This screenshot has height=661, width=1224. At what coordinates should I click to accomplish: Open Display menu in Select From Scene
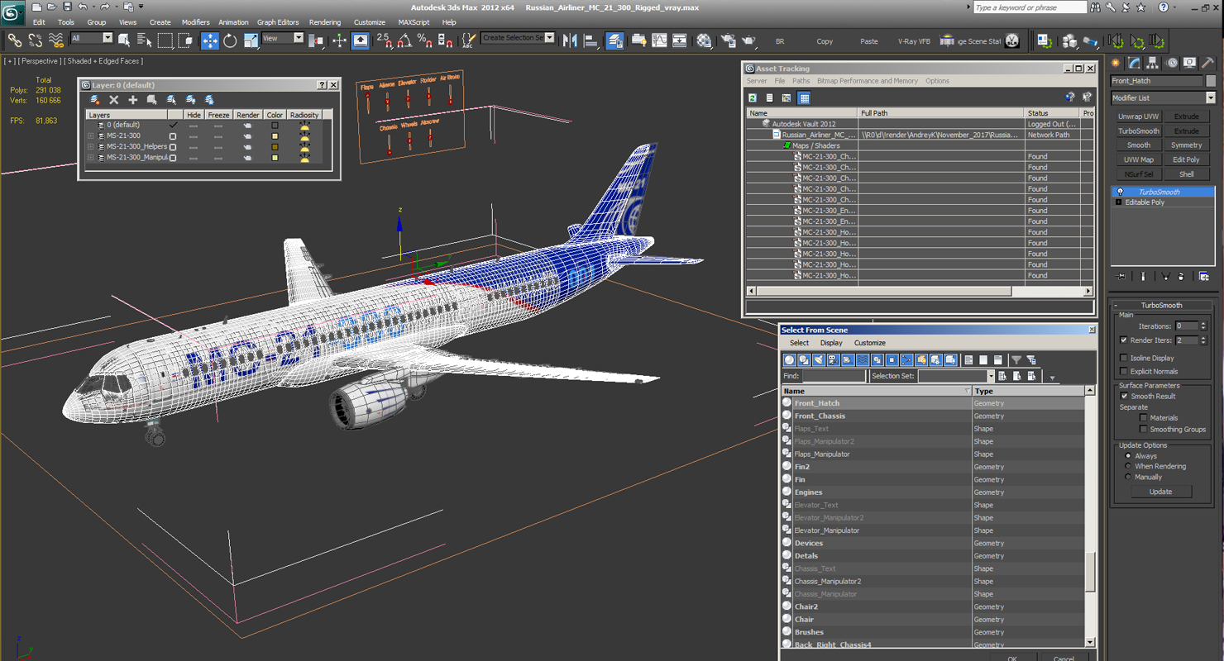point(831,343)
